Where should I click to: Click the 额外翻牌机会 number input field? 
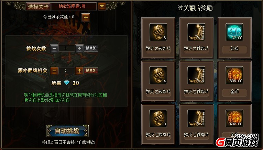coord(67,71)
